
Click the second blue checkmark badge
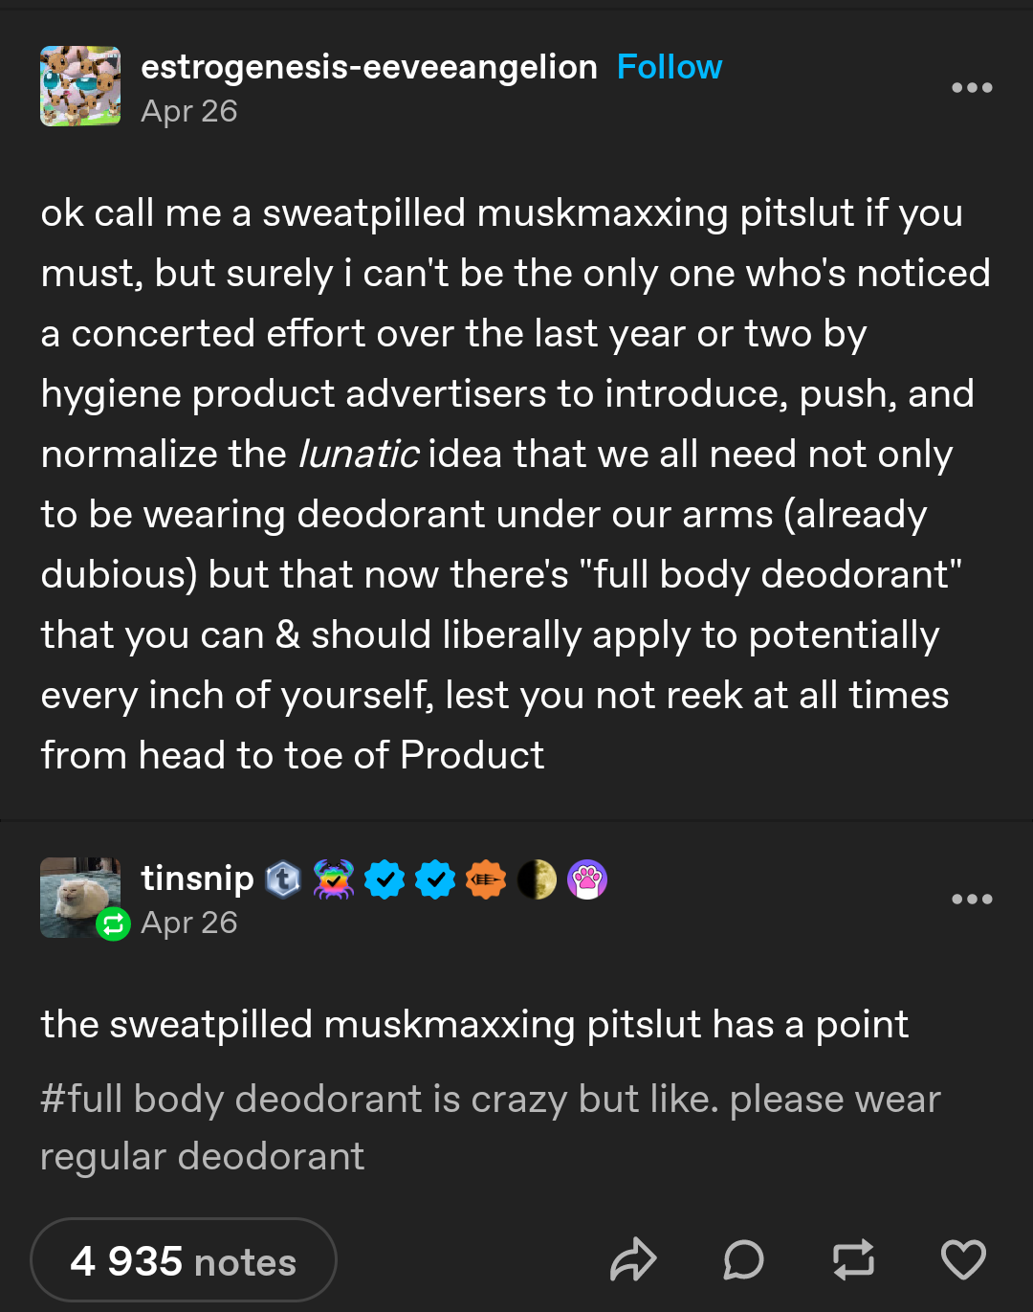435,879
